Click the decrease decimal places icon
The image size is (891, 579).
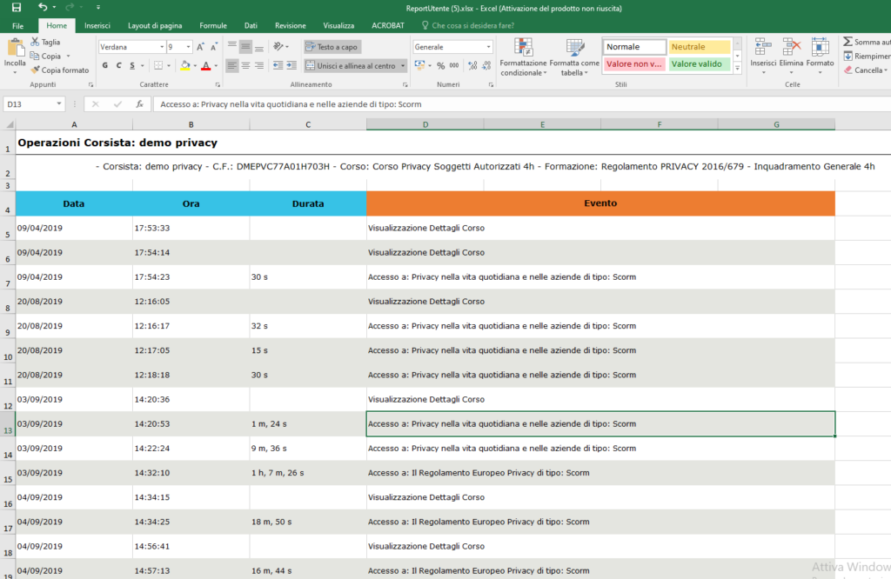click(486, 66)
